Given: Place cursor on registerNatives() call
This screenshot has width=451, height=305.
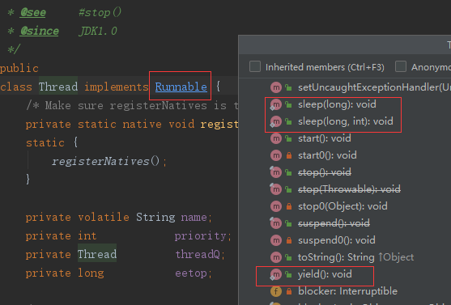Looking at the screenshot, I should coord(105,161).
